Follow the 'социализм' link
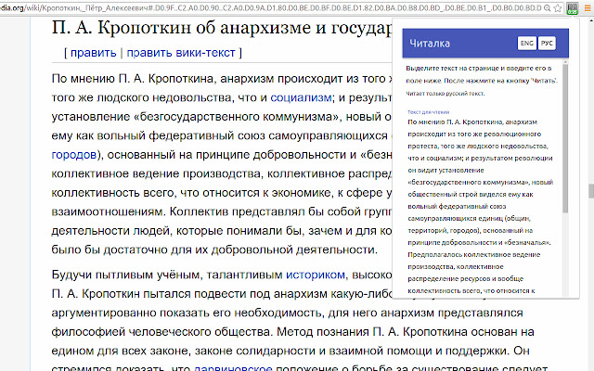 pyautogui.click(x=301, y=97)
